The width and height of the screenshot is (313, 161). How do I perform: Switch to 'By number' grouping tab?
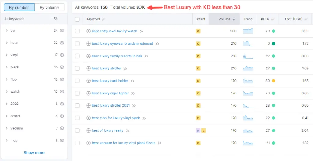coord(19,8)
